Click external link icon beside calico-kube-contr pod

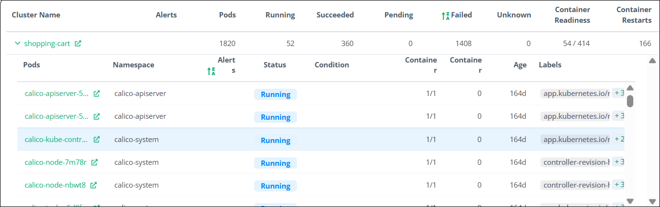click(x=97, y=140)
